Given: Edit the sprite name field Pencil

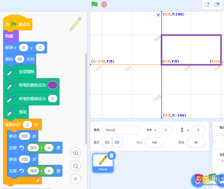Looking at the screenshot, I should click(x=121, y=130).
